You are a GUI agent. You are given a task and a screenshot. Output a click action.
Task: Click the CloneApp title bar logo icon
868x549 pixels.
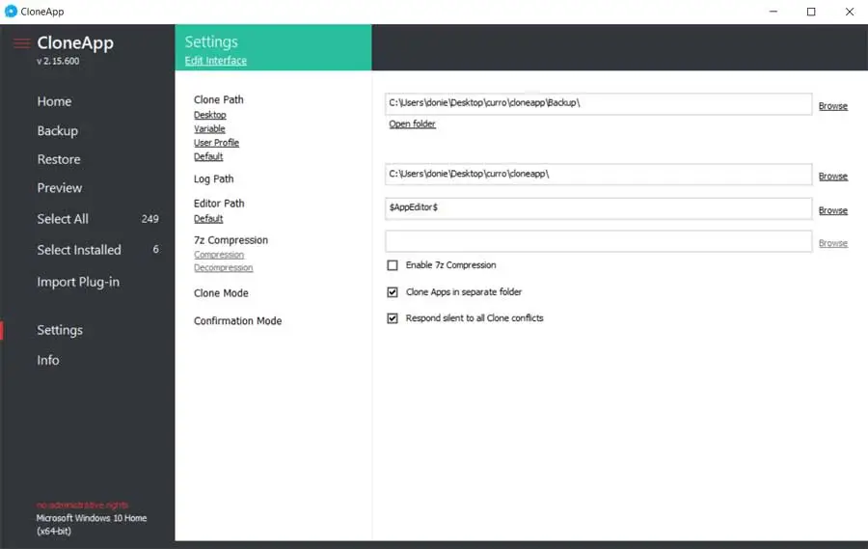coord(11,11)
